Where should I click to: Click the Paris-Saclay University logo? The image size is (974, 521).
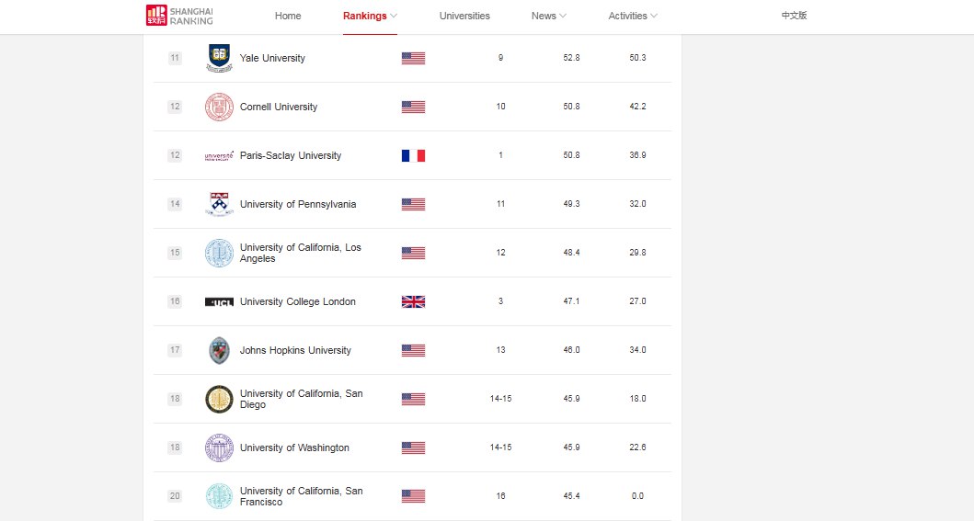219,155
